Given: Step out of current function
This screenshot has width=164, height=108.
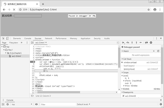Looking at the screenshot, I should pos(136,43).
